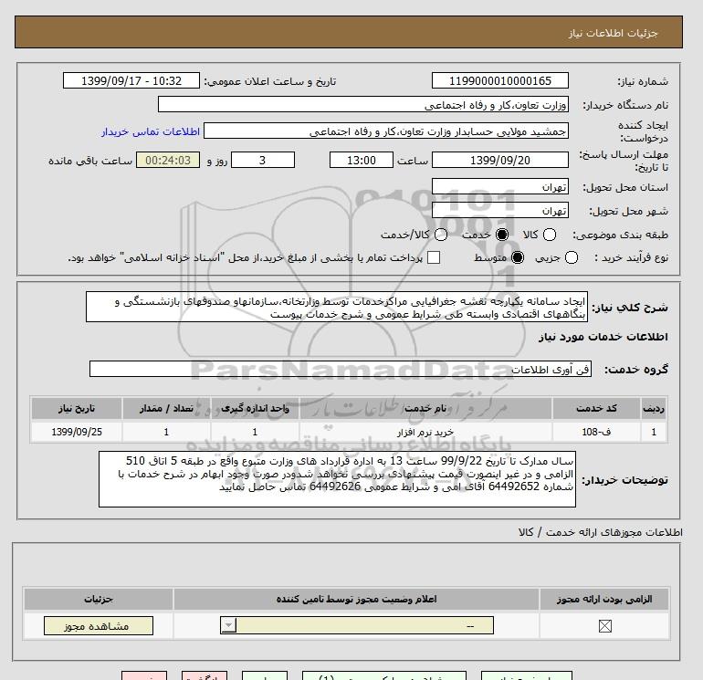Click the service code cell ف-108
The image size is (703, 680).
click(596, 432)
